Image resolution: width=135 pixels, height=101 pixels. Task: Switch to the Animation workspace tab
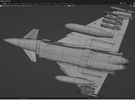42,4
